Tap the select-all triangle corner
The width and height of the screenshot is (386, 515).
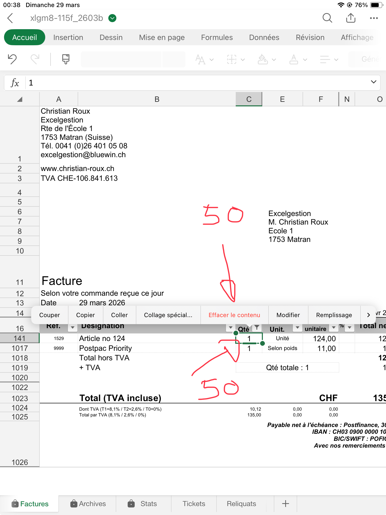pos(20,99)
